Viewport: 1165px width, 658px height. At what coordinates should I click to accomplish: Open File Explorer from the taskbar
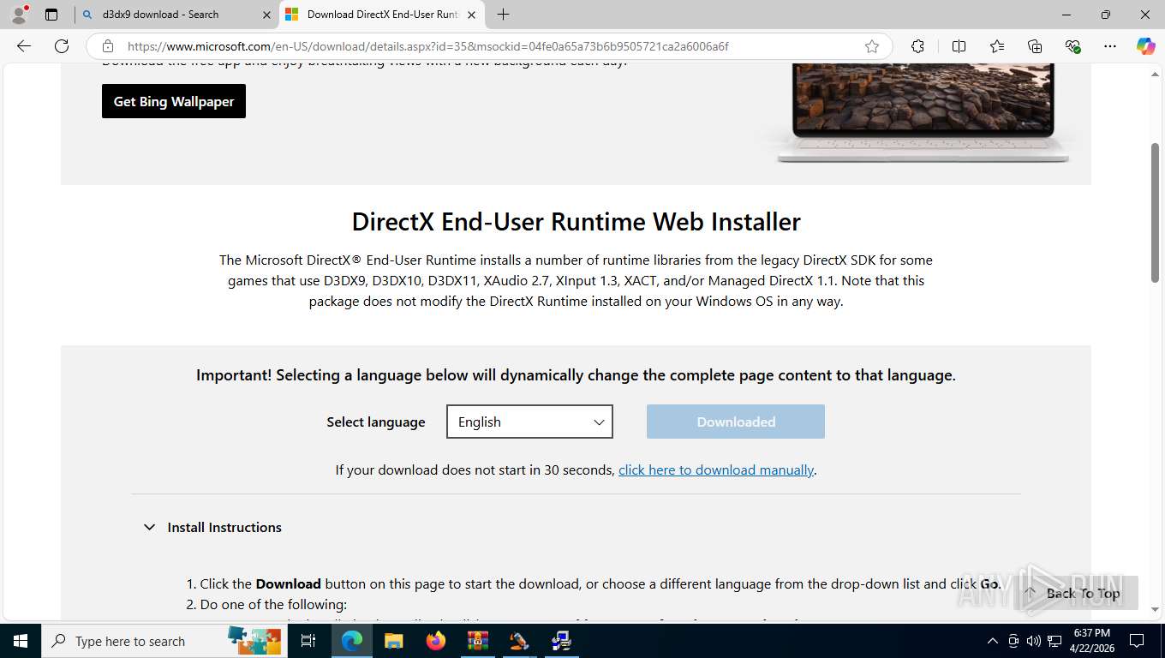(x=393, y=641)
